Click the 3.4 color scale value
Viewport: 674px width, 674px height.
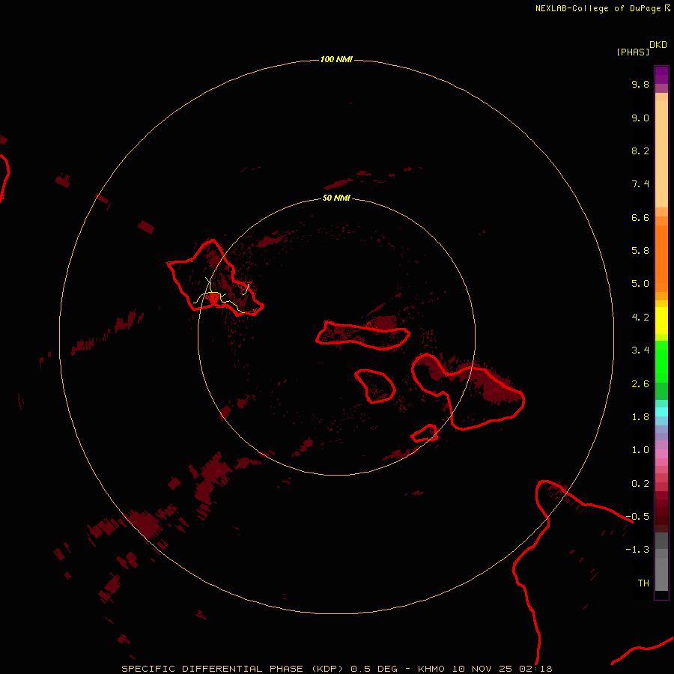click(640, 350)
